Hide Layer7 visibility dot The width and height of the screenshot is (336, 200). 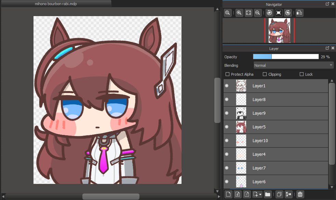[x=227, y=168]
